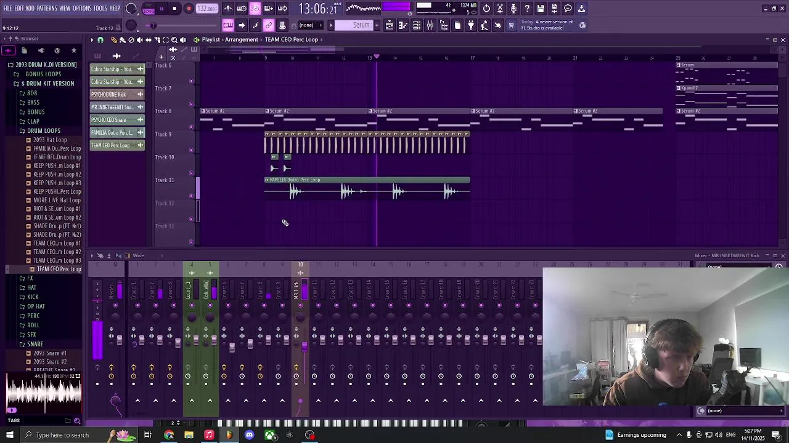Expand the CLAP folder in browser
The height and width of the screenshot is (443, 789).
33,121
